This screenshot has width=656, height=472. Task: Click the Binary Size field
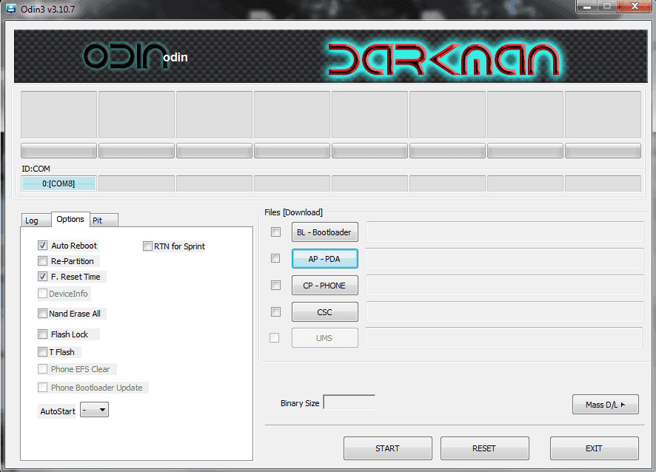pyautogui.click(x=349, y=402)
